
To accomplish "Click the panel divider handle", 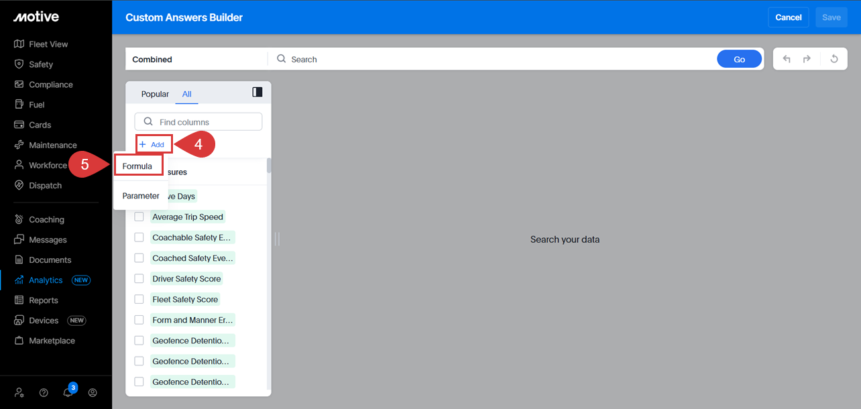I will pos(277,239).
